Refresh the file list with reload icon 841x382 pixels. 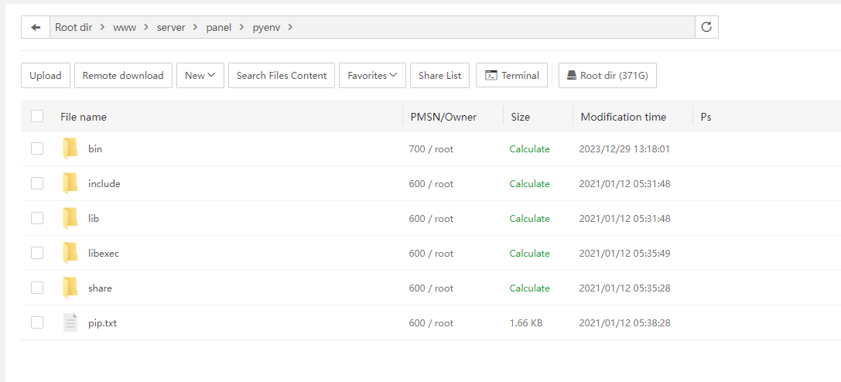click(x=706, y=27)
